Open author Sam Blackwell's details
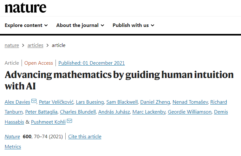 pyautogui.click(x=122, y=102)
